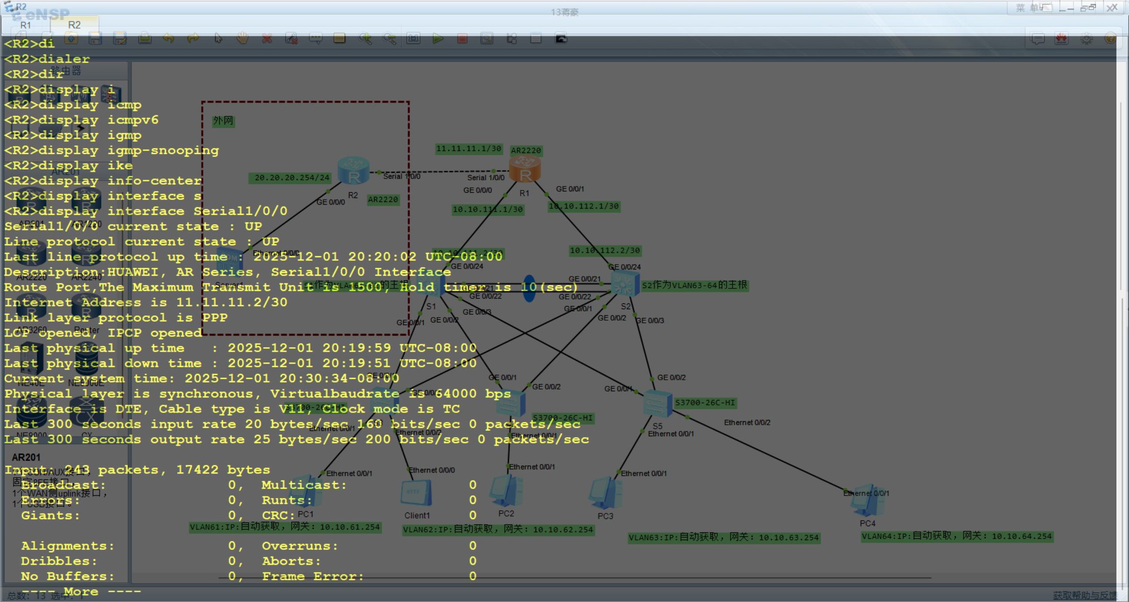Select PC1 in the topology
Viewport: 1129px width, 602px height.
point(307,491)
